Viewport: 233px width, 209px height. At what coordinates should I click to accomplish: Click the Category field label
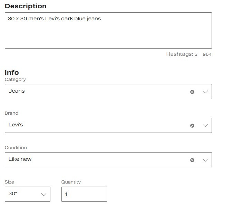15,80
